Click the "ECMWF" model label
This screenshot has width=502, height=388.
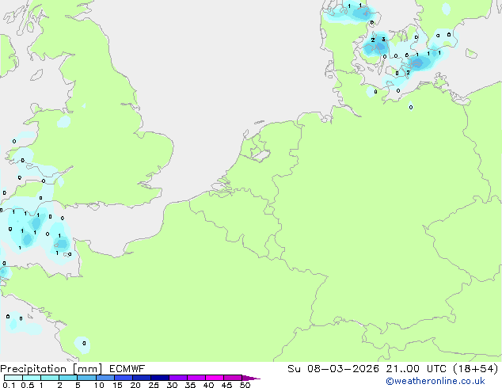click(x=127, y=369)
